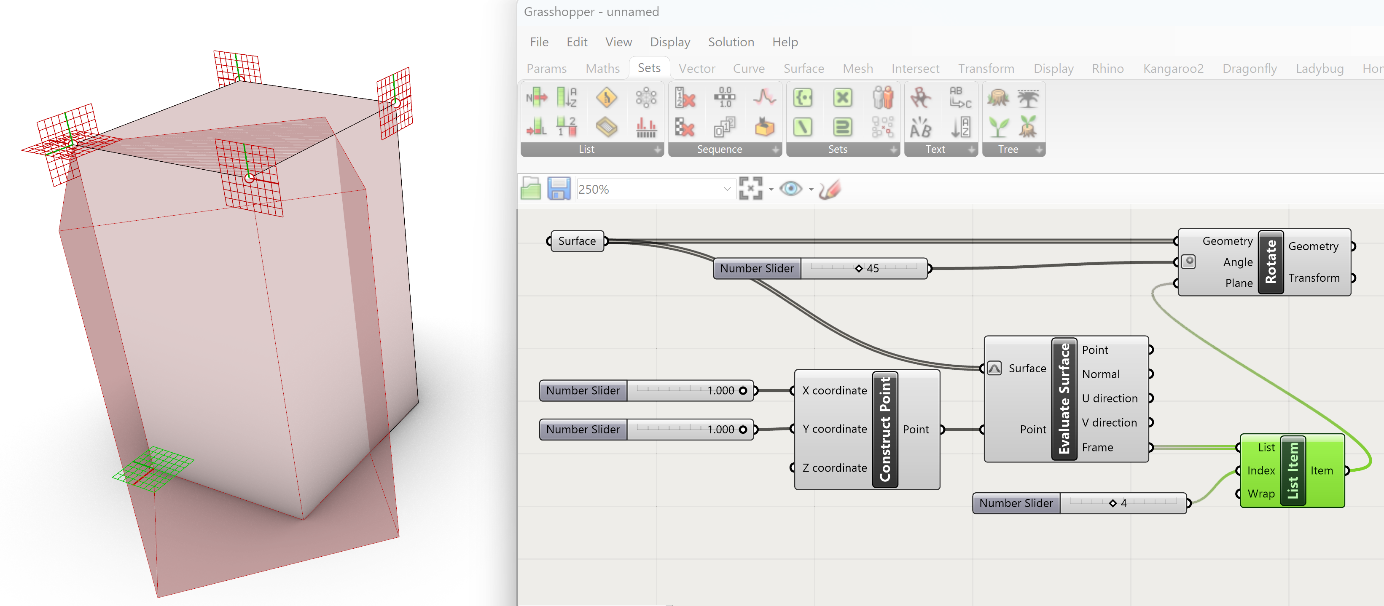Select the Cull Index component icon
This screenshot has height=606, width=1384.
(685, 98)
